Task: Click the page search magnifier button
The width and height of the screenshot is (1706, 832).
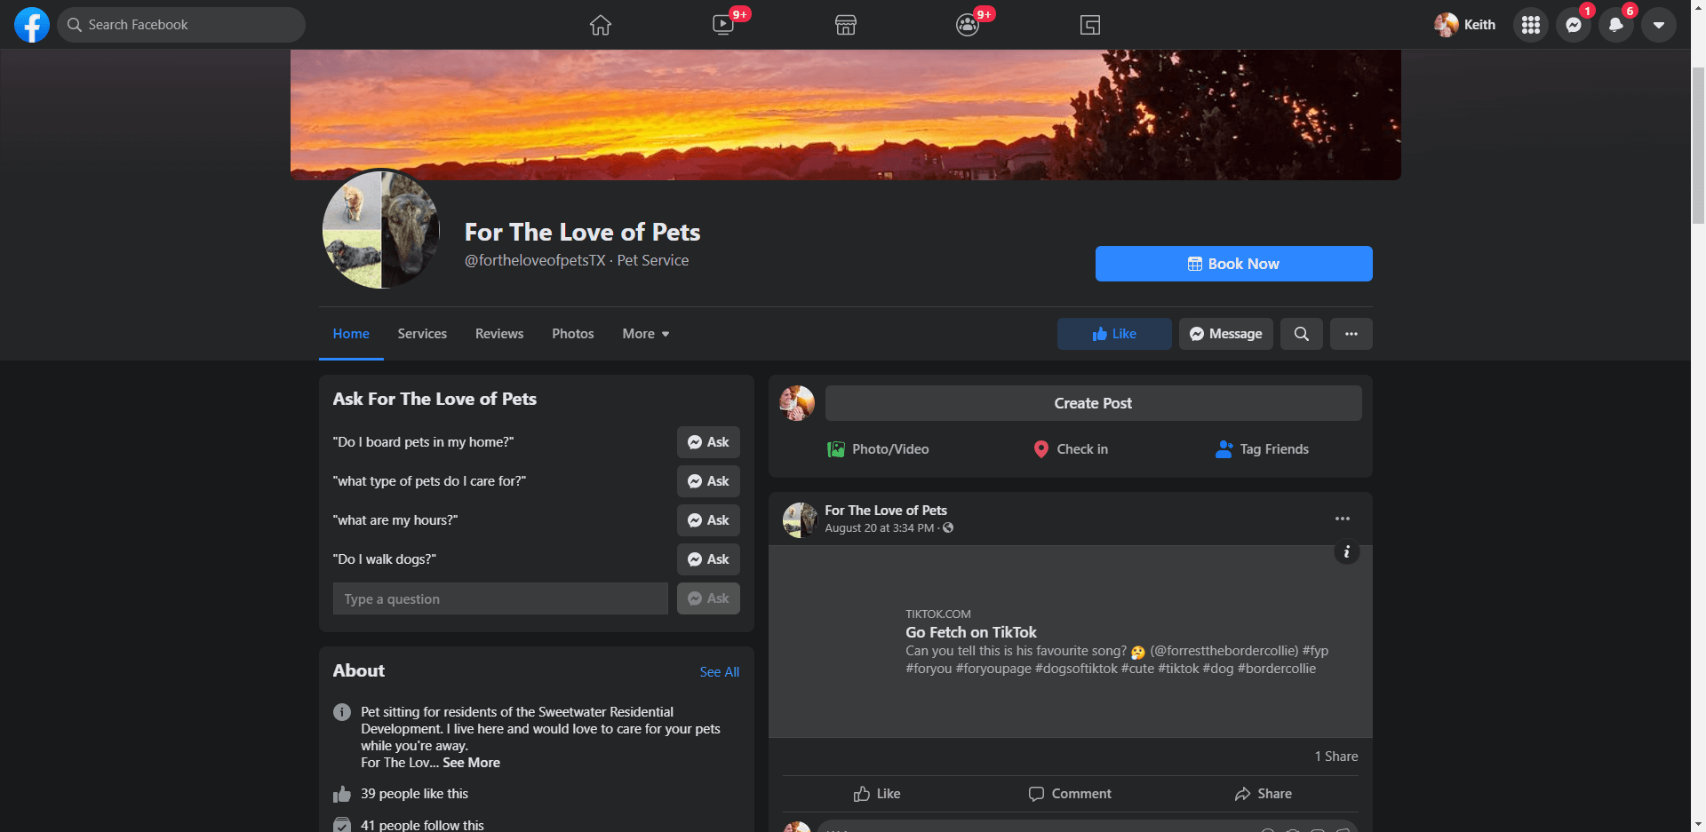Action: coord(1301,334)
